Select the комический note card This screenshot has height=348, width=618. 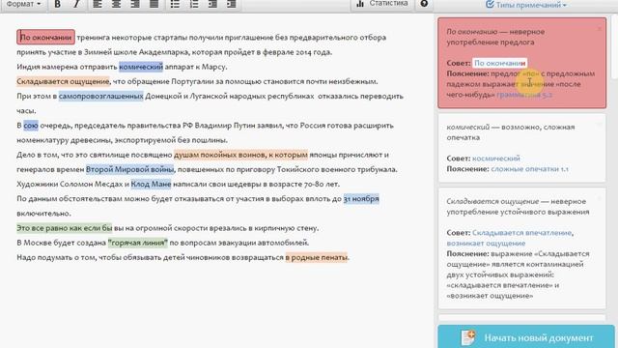521,148
